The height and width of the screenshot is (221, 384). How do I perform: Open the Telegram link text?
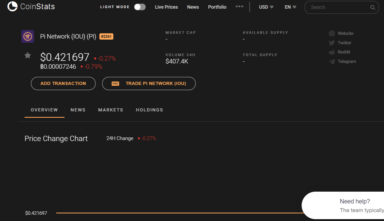(347, 61)
